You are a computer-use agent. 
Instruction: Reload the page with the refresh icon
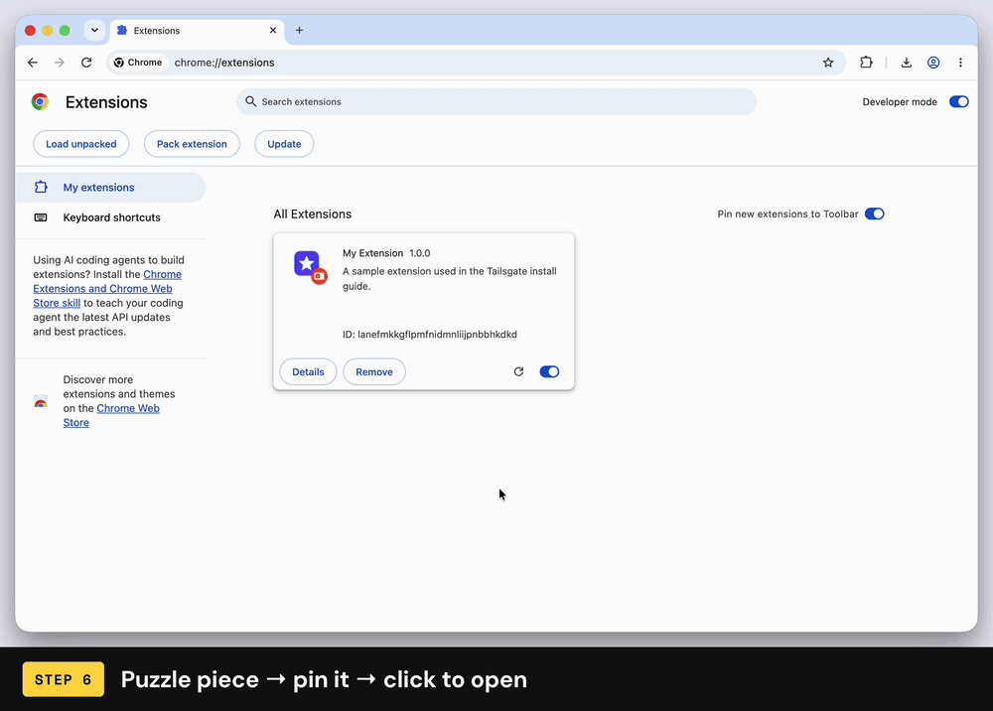pos(86,63)
